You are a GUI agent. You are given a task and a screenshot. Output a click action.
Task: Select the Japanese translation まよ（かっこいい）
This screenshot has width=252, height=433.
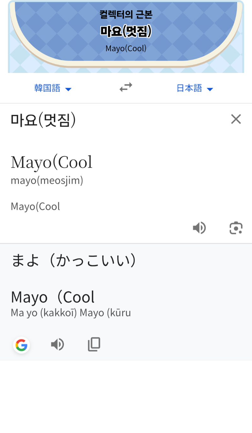[x=74, y=260]
